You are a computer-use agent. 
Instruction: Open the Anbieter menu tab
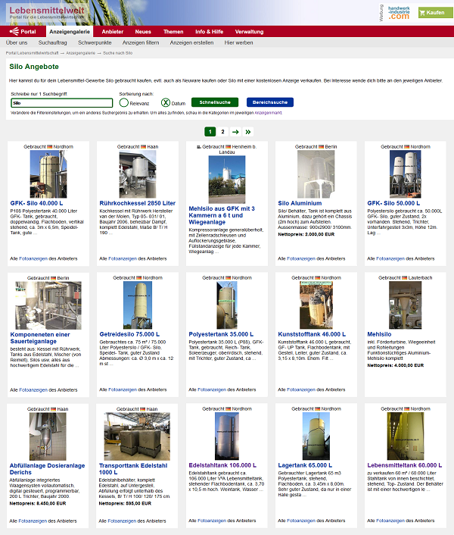click(113, 32)
